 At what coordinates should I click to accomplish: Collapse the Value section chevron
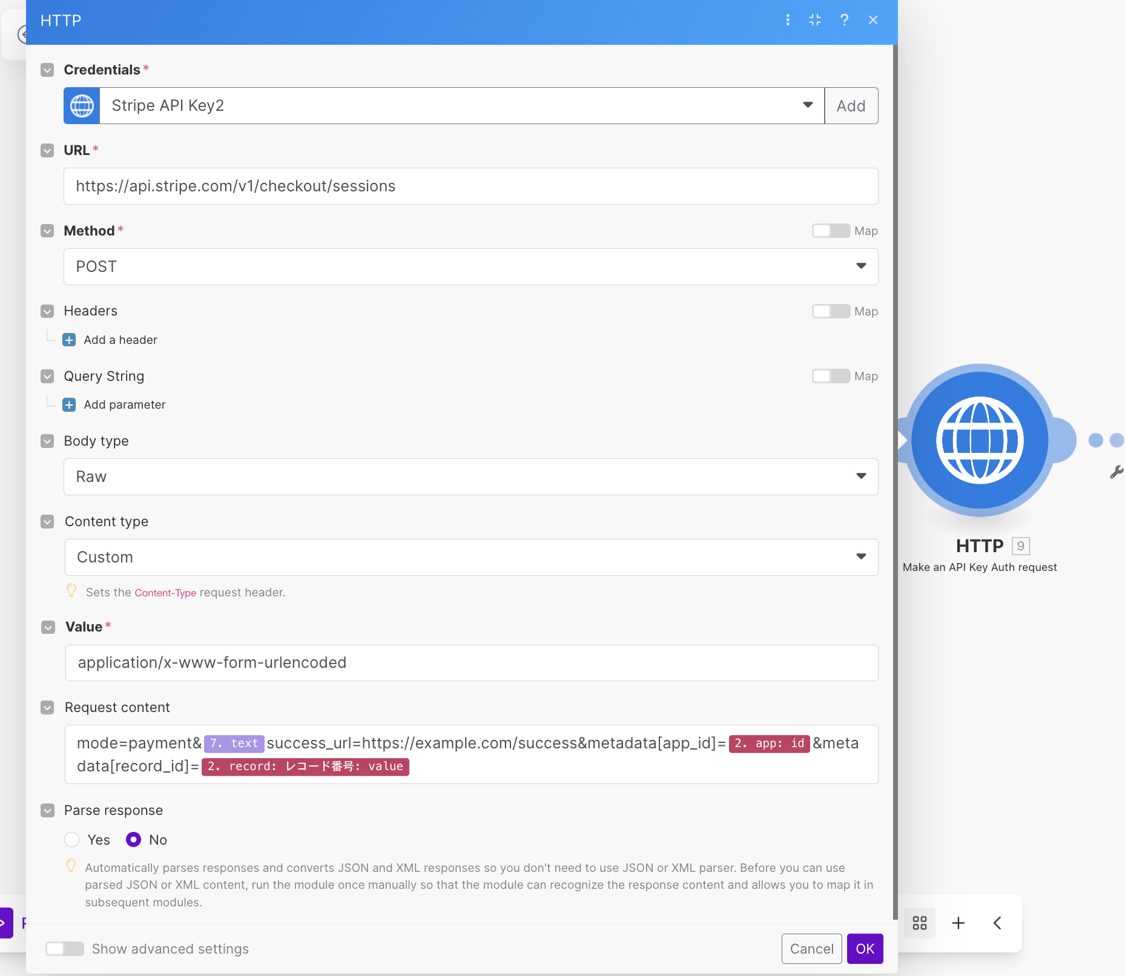(48, 627)
